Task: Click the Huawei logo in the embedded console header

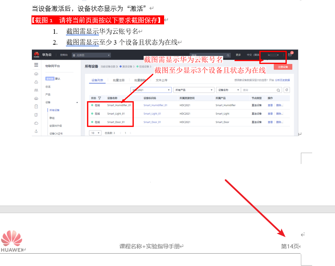Action: click(x=36, y=54)
